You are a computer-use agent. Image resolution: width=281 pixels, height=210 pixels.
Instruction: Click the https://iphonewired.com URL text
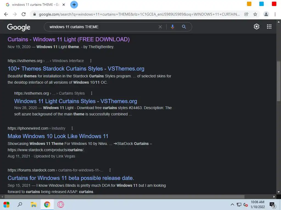coord(28,128)
